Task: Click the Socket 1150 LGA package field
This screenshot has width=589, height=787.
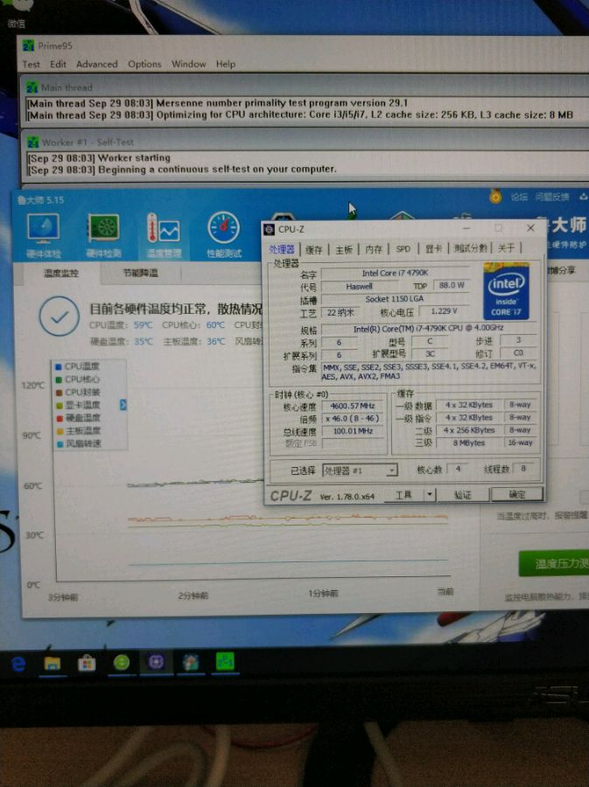Action: tap(395, 299)
